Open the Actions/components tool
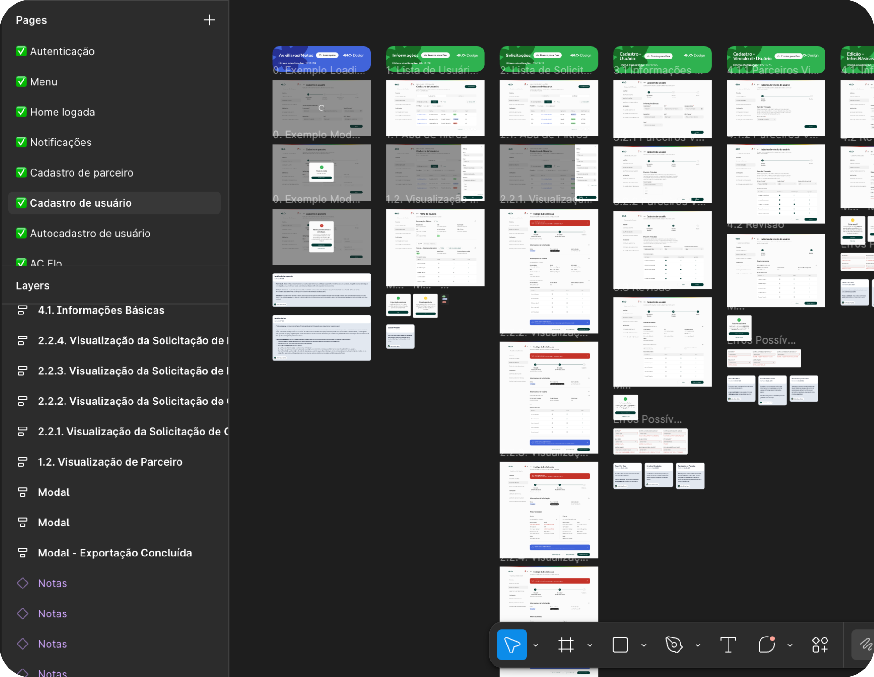Image resolution: width=874 pixels, height=677 pixels. click(x=820, y=645)
